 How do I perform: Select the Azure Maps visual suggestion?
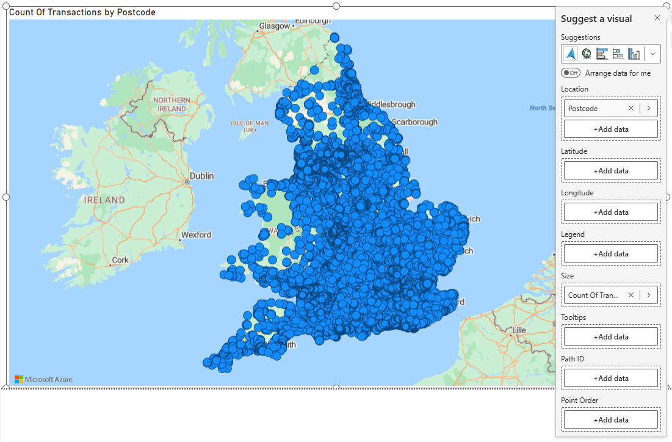coord(570,54)
